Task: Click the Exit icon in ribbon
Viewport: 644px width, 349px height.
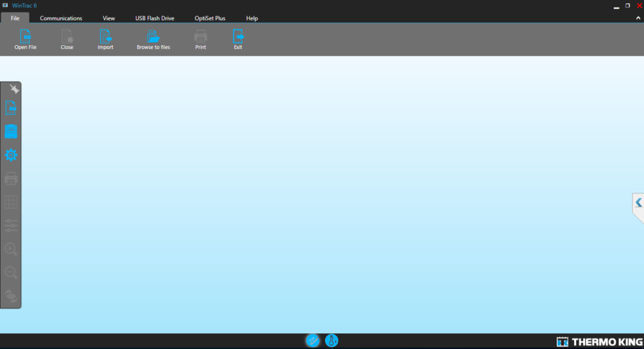Action: tap(238, 36)
